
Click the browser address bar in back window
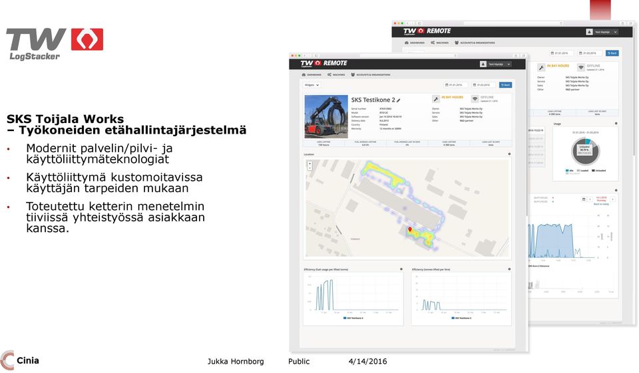[513, 23]
